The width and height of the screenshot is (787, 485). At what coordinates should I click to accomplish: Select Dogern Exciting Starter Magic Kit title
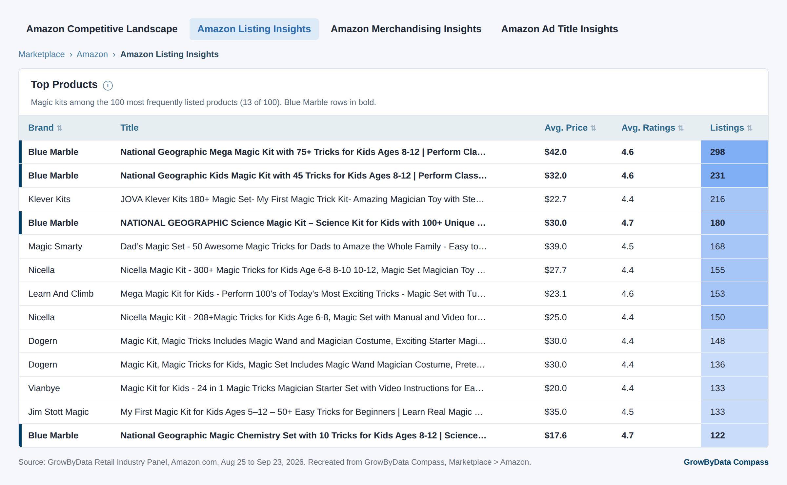click(303, 341)
